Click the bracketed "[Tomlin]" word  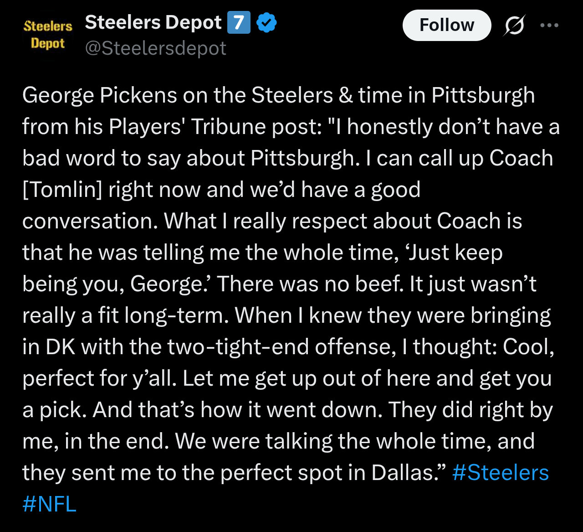(x=62, y=190)
